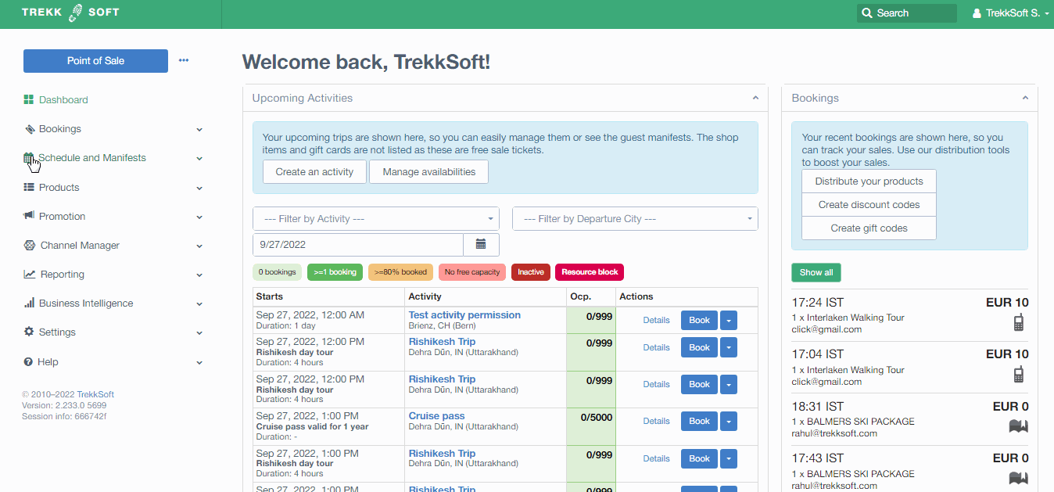1054x492 pixels.
Task: Click the Show all bookings button
Action: pos(816,272)
